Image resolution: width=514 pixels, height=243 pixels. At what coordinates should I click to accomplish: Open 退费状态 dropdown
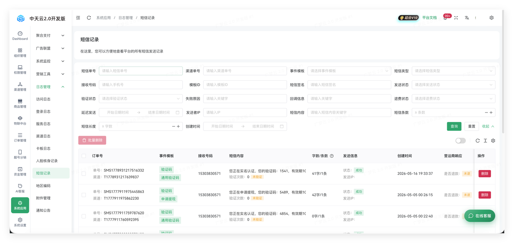453,99
